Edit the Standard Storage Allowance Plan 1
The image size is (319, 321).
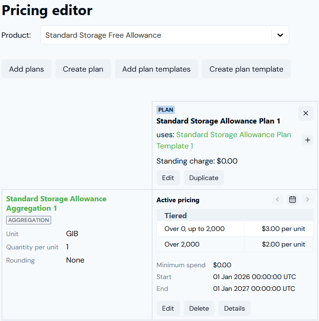tap(168, 178)
